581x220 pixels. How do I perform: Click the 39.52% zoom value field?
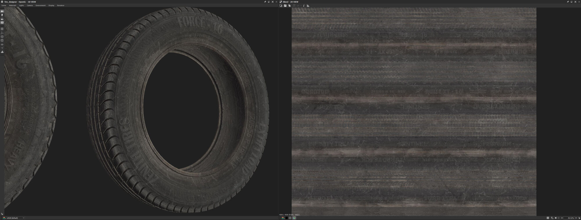(x=569, y=218)
